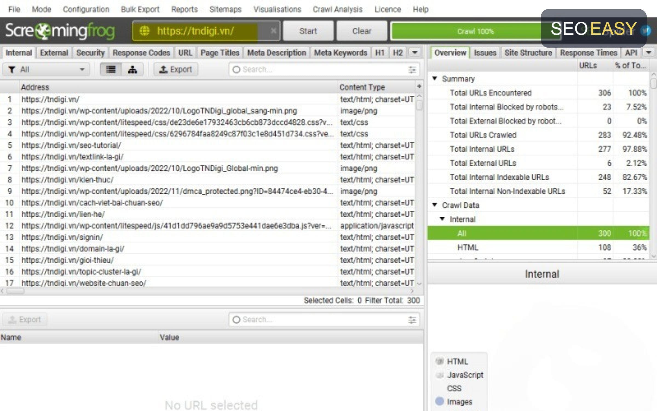Click Images legend entry in chart
Image resolution: width=657 pixels, height=411 pixels.
(454, 402)
